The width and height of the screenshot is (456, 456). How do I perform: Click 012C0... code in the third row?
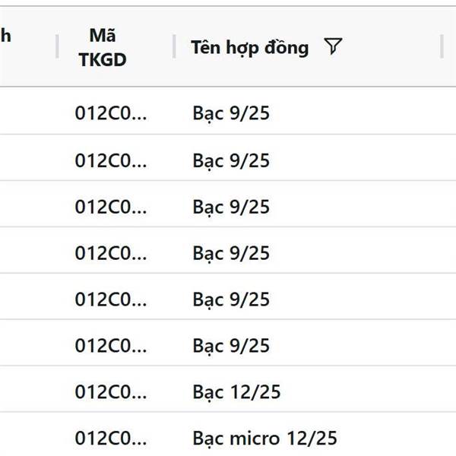tap(111, 207)
